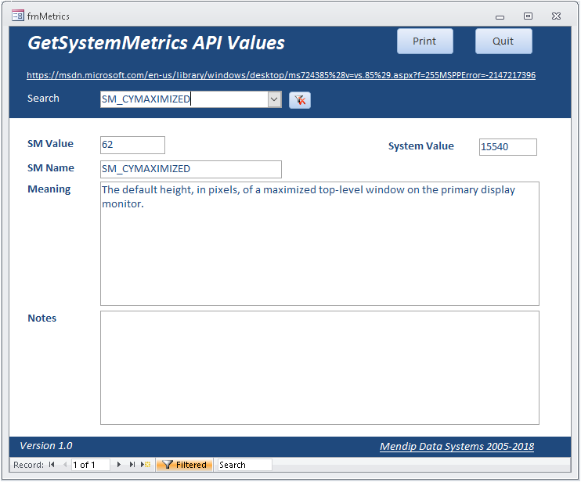
Task: Close the frmMetrics window
Action: (556, 16)
